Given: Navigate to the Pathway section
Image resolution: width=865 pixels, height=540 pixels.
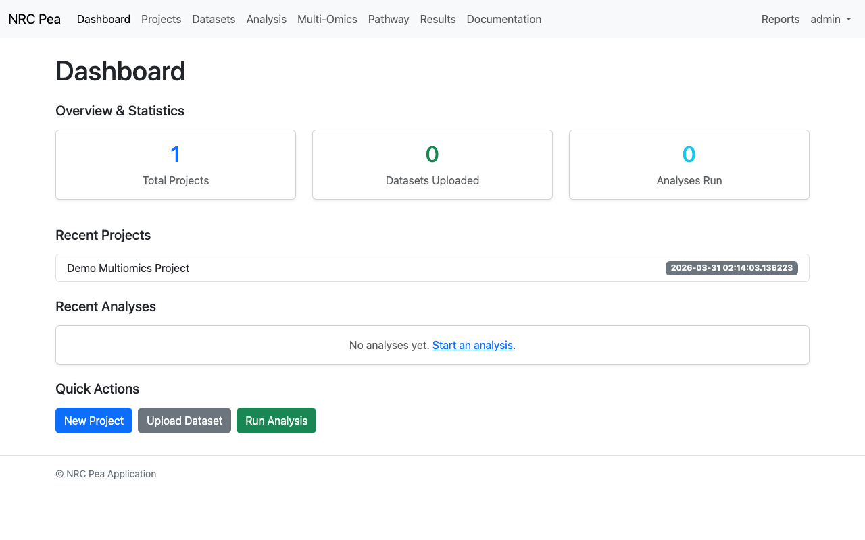Looking at the screenshot, I should coord(389,19).
